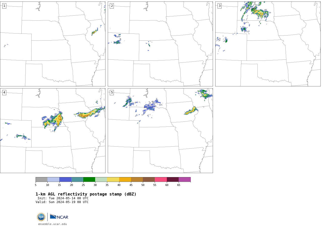Open ensemble member 2 reflectivity map

pyautogui.click(x=160, y=44)
